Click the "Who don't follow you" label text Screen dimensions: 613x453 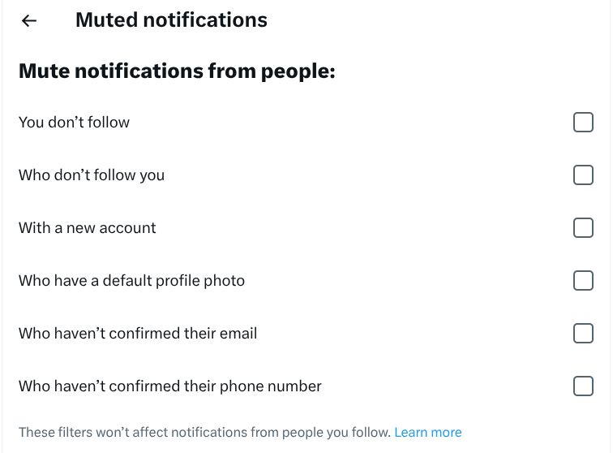92,175
